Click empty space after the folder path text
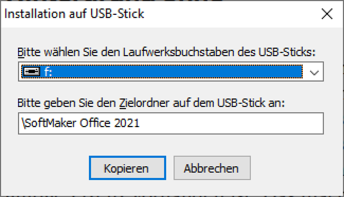344x197 pixels. pyautogui.click(x=235, y=123)
